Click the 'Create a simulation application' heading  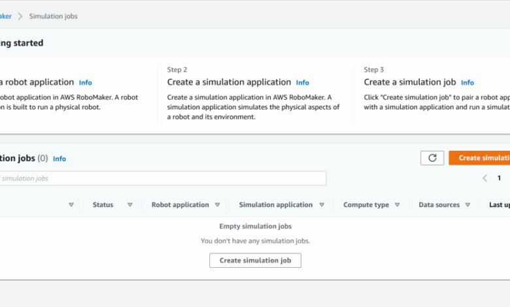point(229,82)
